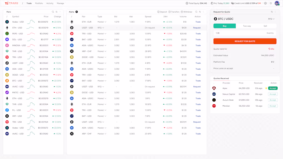Screen dimensions: 283x159
Task: Click the Merdian provider logo
Action: [x=214, y=106]
